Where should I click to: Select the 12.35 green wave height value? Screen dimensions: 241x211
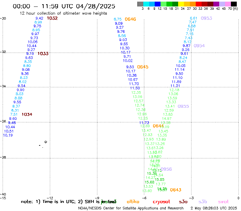[136, 93]
